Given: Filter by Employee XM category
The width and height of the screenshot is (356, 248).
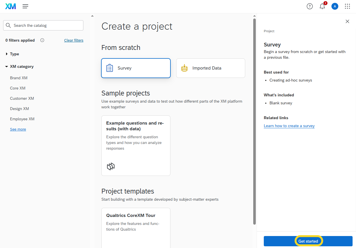Looking at the screenshot, I should click(x=22, y=119).
